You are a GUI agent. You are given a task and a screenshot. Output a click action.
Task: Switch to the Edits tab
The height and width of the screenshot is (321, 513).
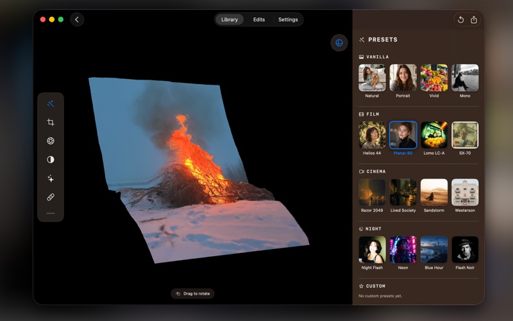(x=259, y=20)
